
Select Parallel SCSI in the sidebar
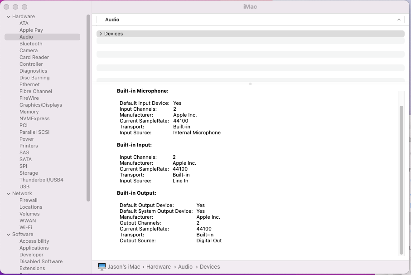[x=34, y=132]
